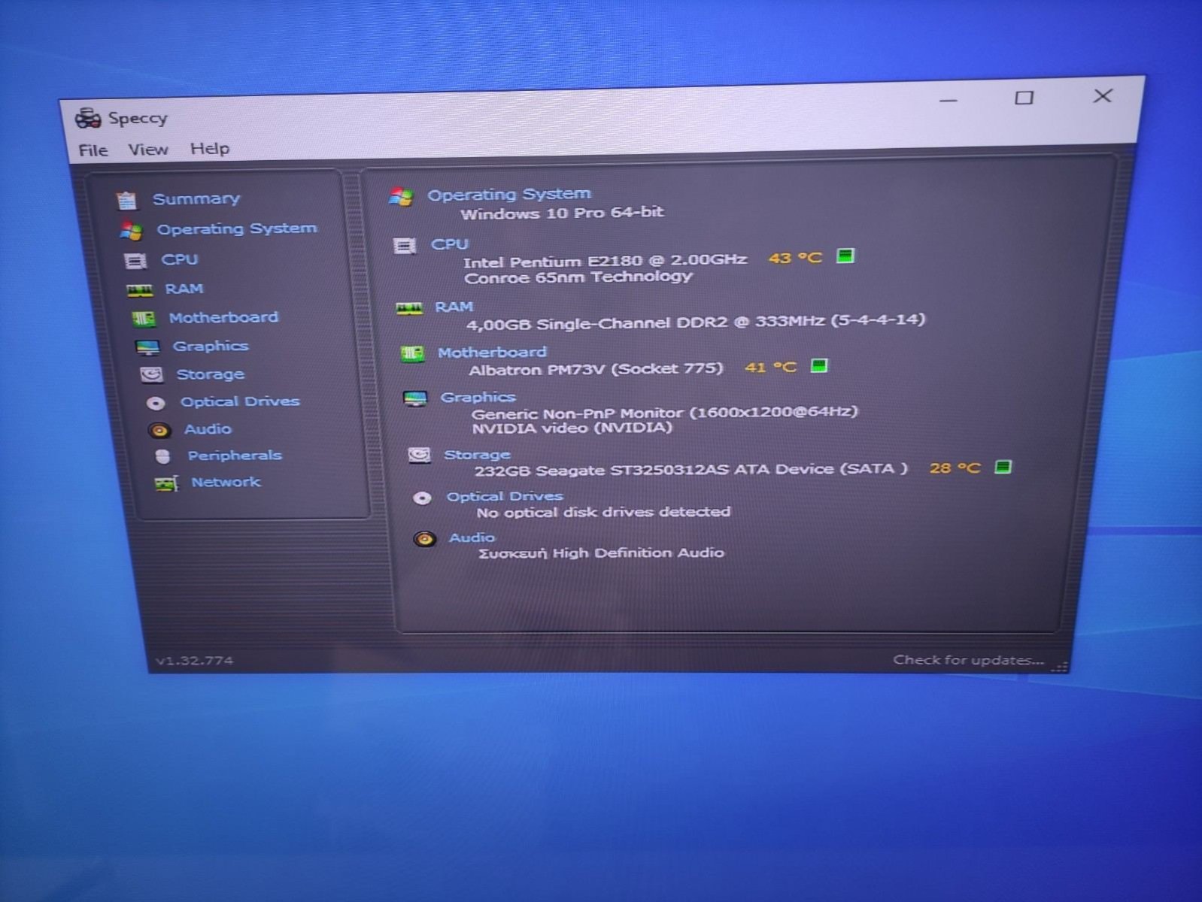This screenshot has height=902, width=1202.
Task: Click the CPU icon in main panel
Action: pos(405,246)
